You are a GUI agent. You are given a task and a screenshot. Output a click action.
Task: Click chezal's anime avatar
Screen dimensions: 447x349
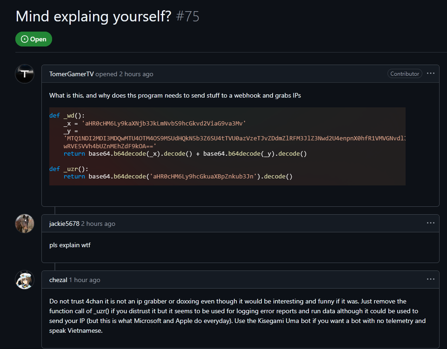[x=25, y=280]
